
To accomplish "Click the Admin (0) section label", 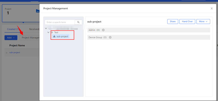I will pyautogui.click(x=94, y=30).
